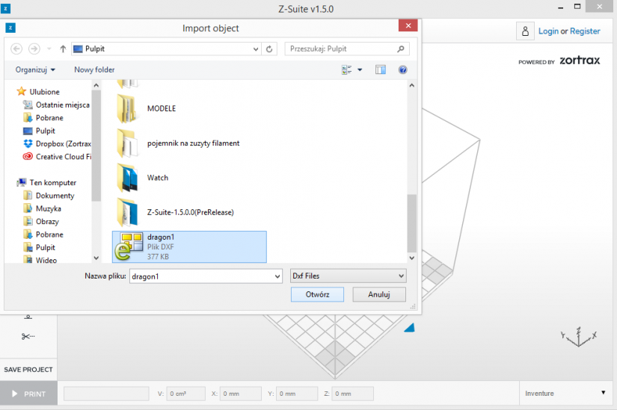Click the navigation pane scrollbar thumb
The width and height of the screenshot is (617, 410).
[x=96, y=146]
